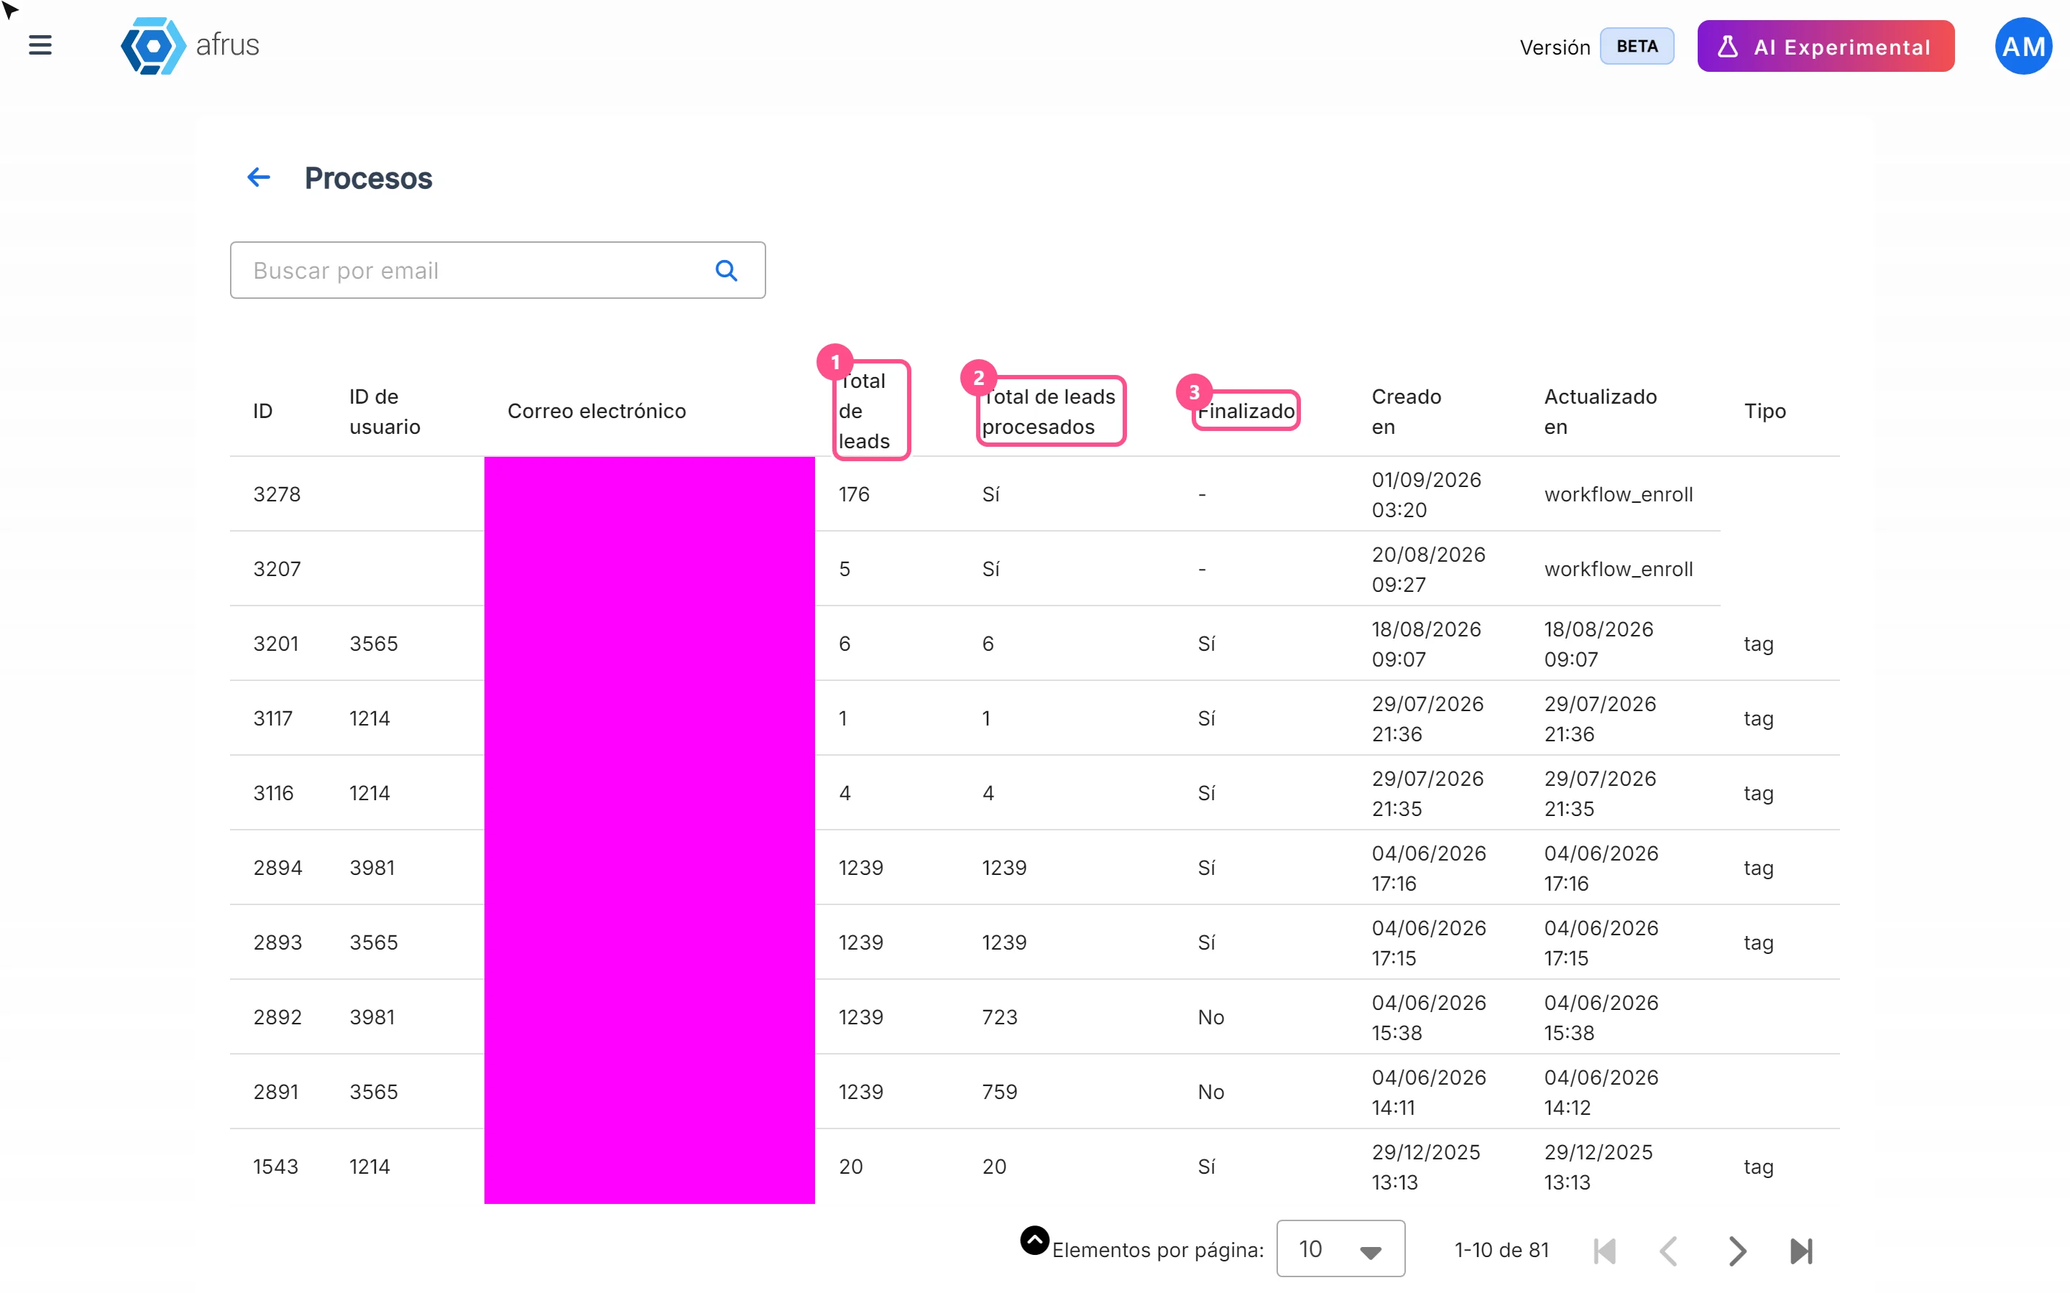2070x1293 pixels.
Task: Click the Total de leads header
Action: coord(864,412)
